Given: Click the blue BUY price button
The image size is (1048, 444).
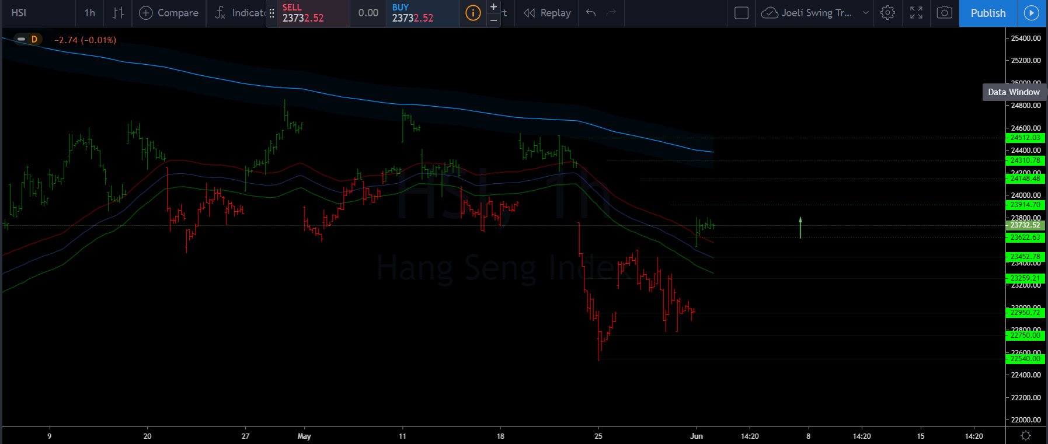Looking at the screenshot, I should pos(422,13).
